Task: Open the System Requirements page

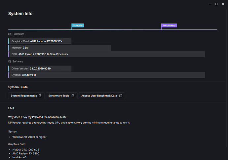Action: [24, 96]
